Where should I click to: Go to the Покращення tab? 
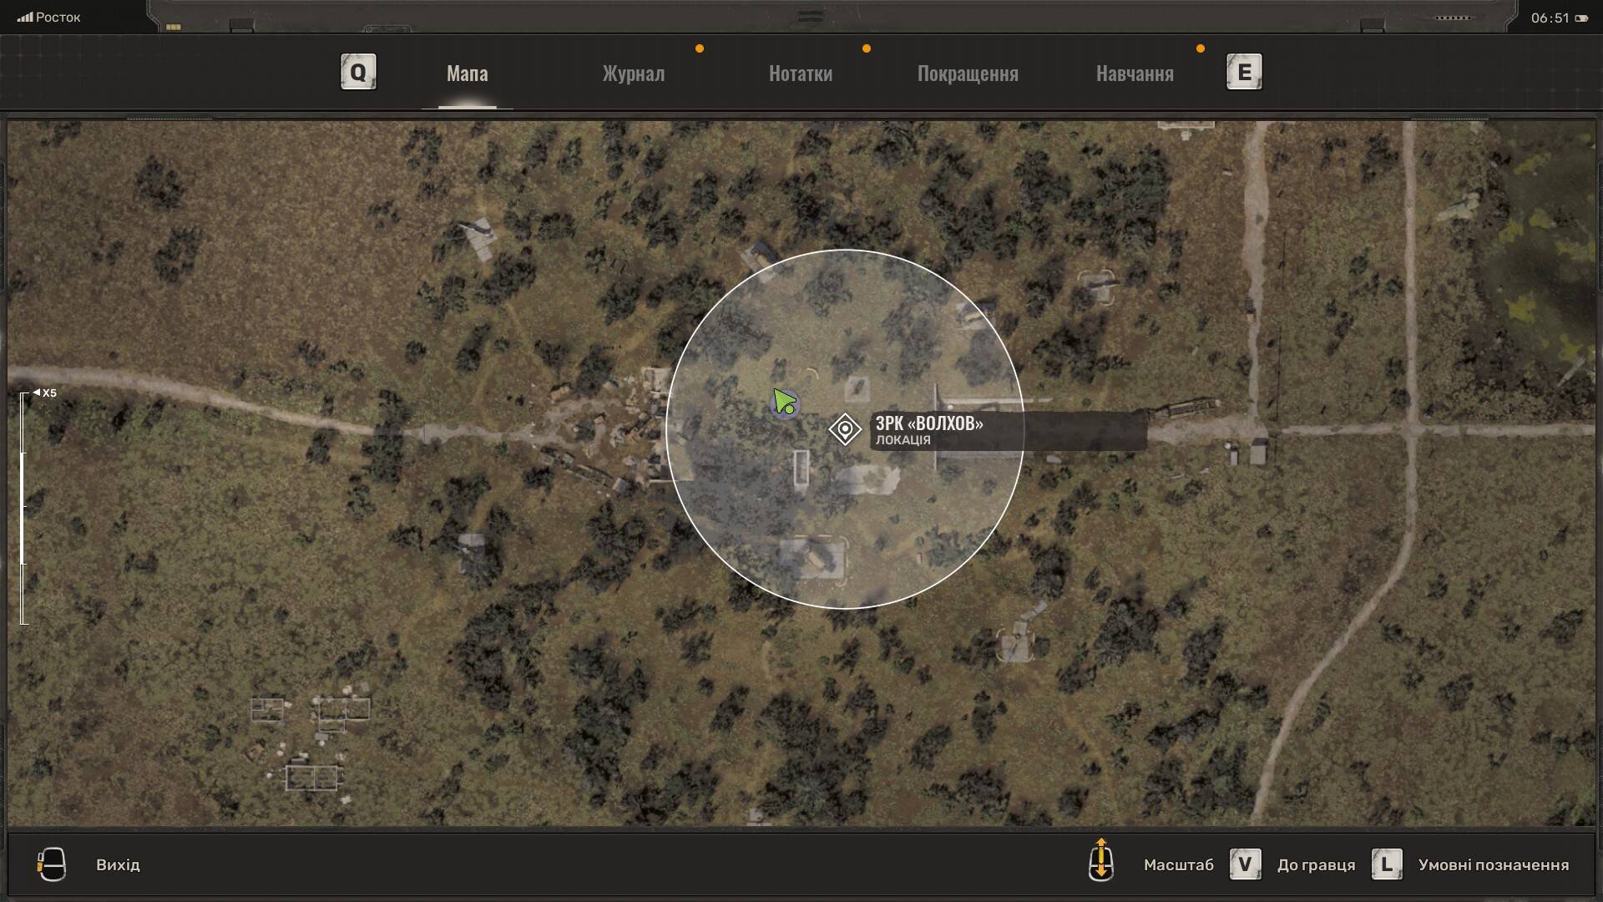tap(968, 73)
